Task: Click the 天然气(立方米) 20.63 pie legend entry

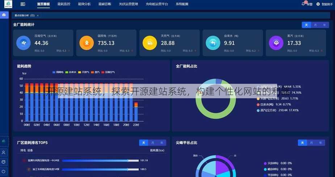Action: [277, 99]
